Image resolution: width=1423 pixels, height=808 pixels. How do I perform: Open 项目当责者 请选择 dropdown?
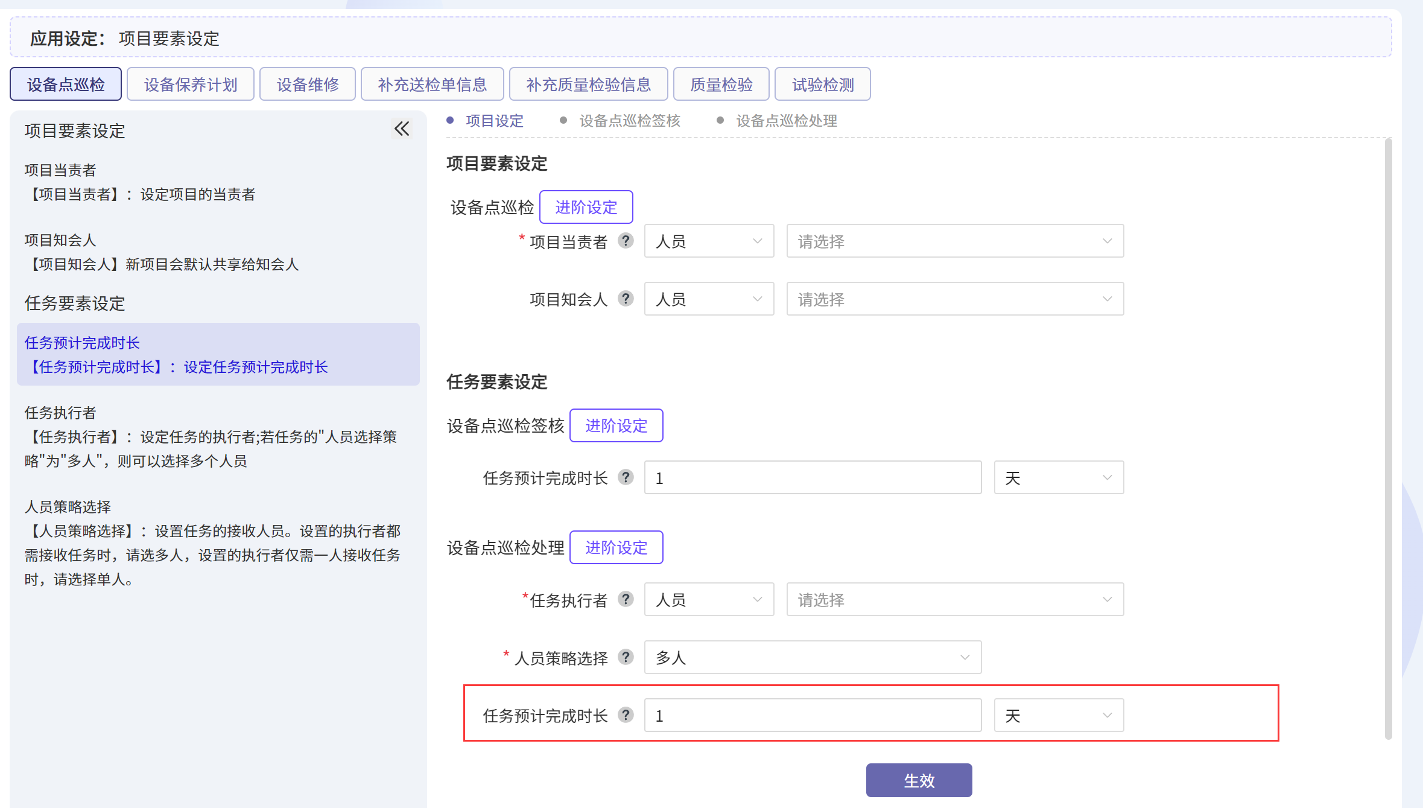(955, 241)
